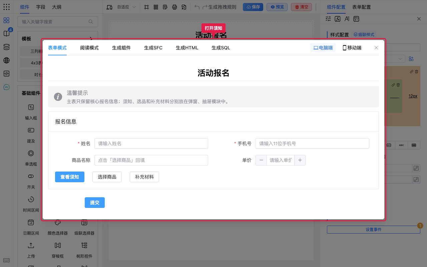Open the sliders settings icon in the config panel

coord(328,19)
